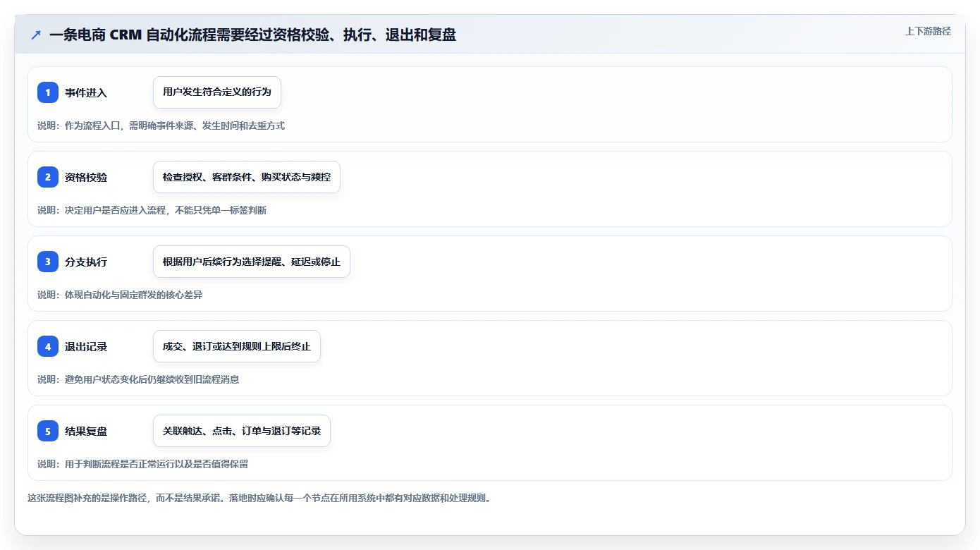The image size is (980, 550).
Task: Click the 成交、退订或达到规则上限后终止 chip
Action: 237,346
